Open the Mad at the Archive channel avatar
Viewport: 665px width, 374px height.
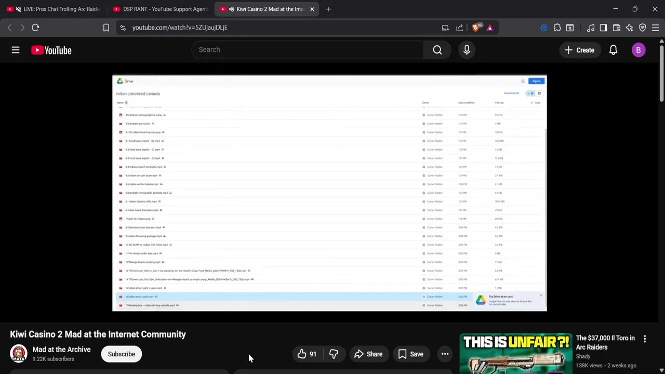(19, 354)
